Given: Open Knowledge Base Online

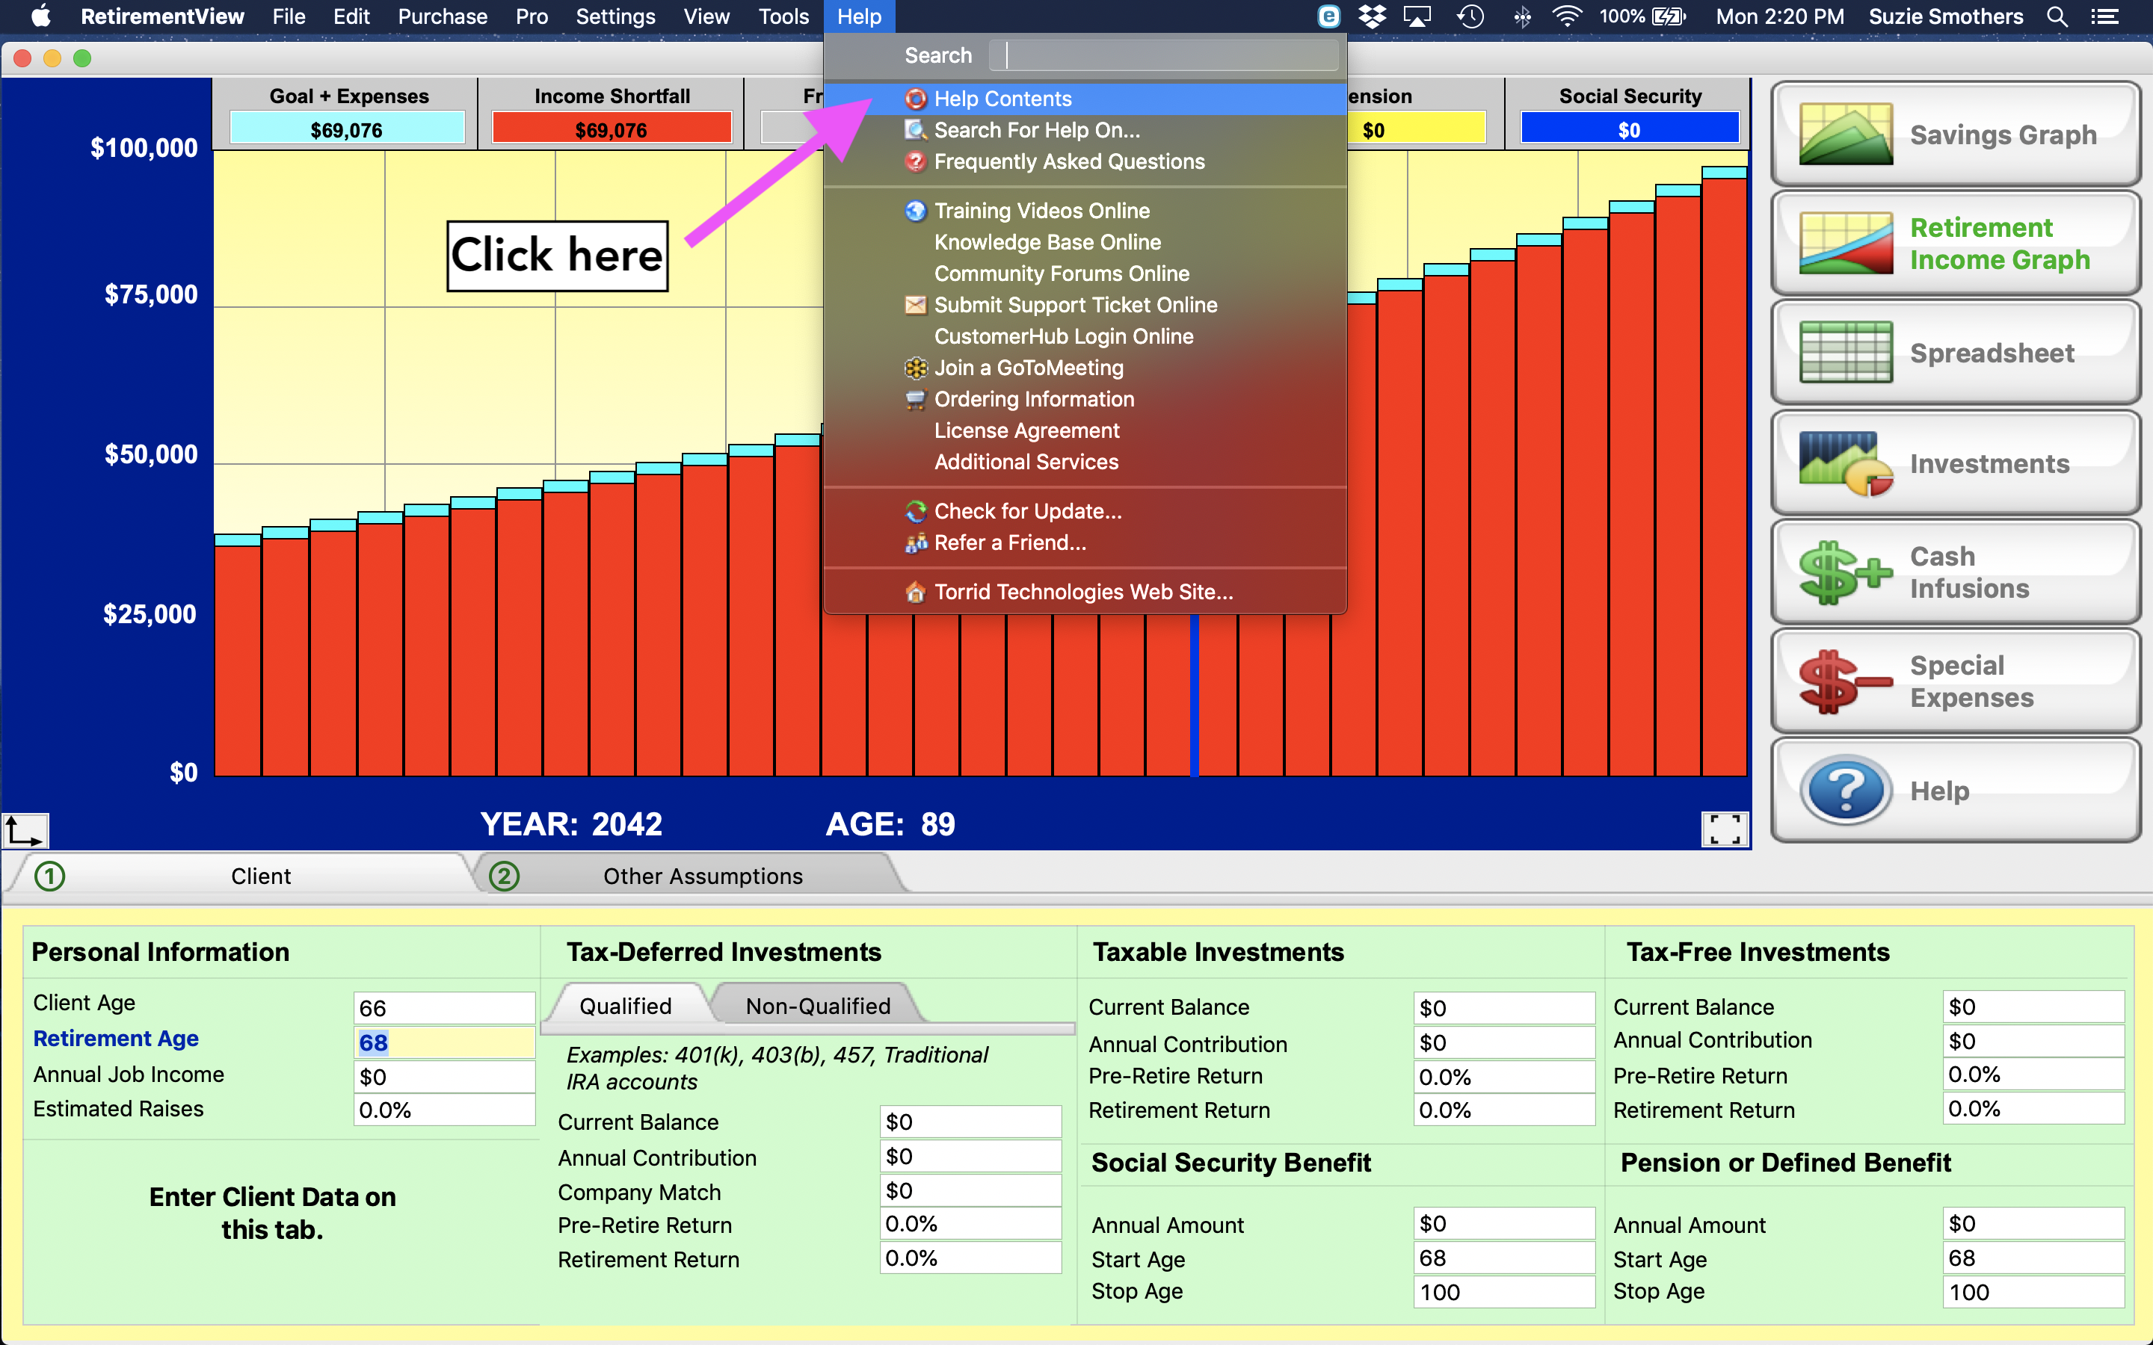Looking at the screenshot, I should click(1085, 242).
